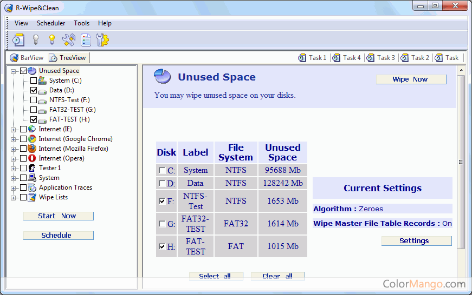This screenshot has height=295, width=472.
Task: Click the Wipe Now button
Action: pos(411,79)
